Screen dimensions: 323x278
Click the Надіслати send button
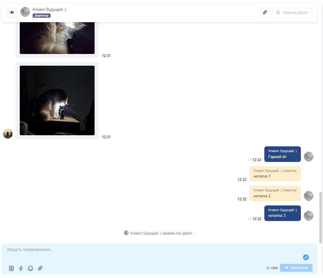tap(296, 268)
